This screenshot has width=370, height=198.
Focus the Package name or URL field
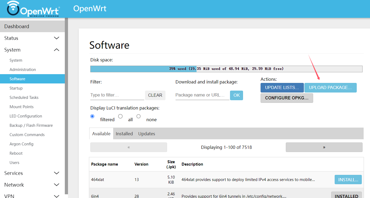pyautogui.click(x=202, y=95)
